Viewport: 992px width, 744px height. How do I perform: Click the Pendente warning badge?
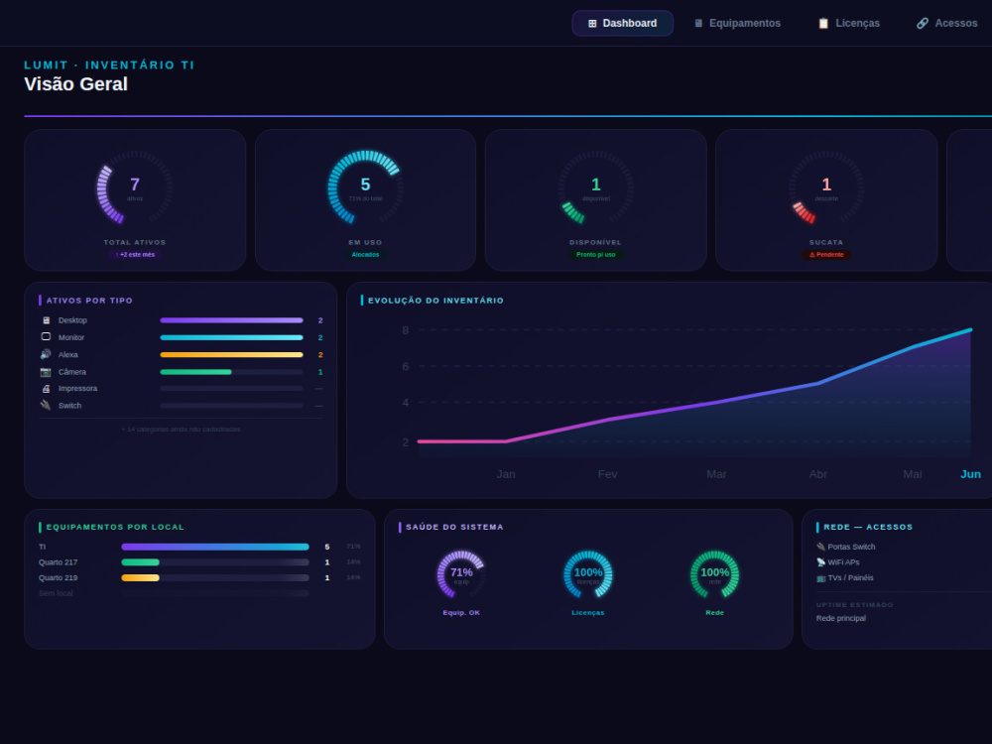[x=826, y=254]
